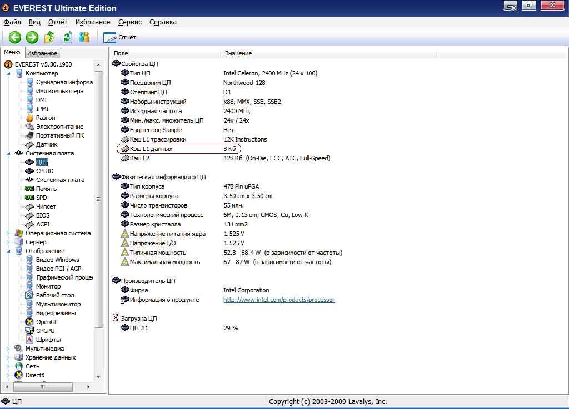Click the Поле column header
Screen dimensions: 569x409
pyautogui.click(x=165, y=53)
